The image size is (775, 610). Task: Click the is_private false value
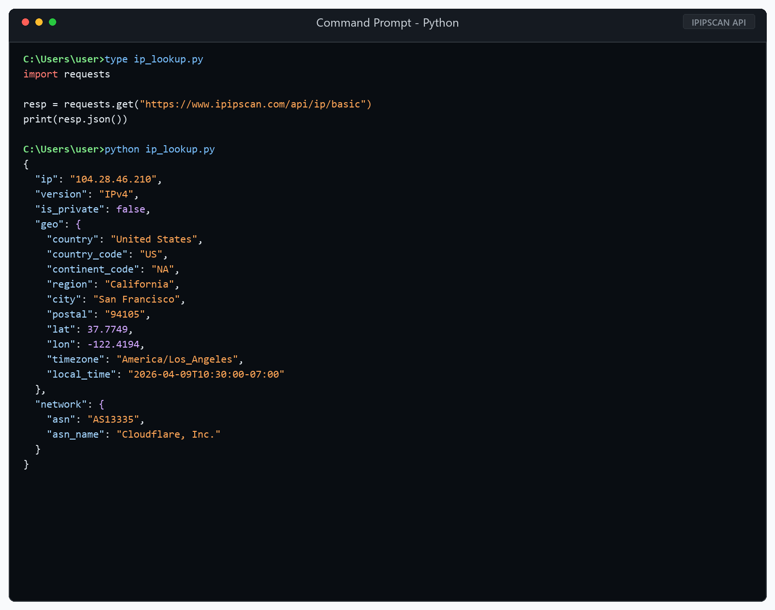[x=131, y=209]
